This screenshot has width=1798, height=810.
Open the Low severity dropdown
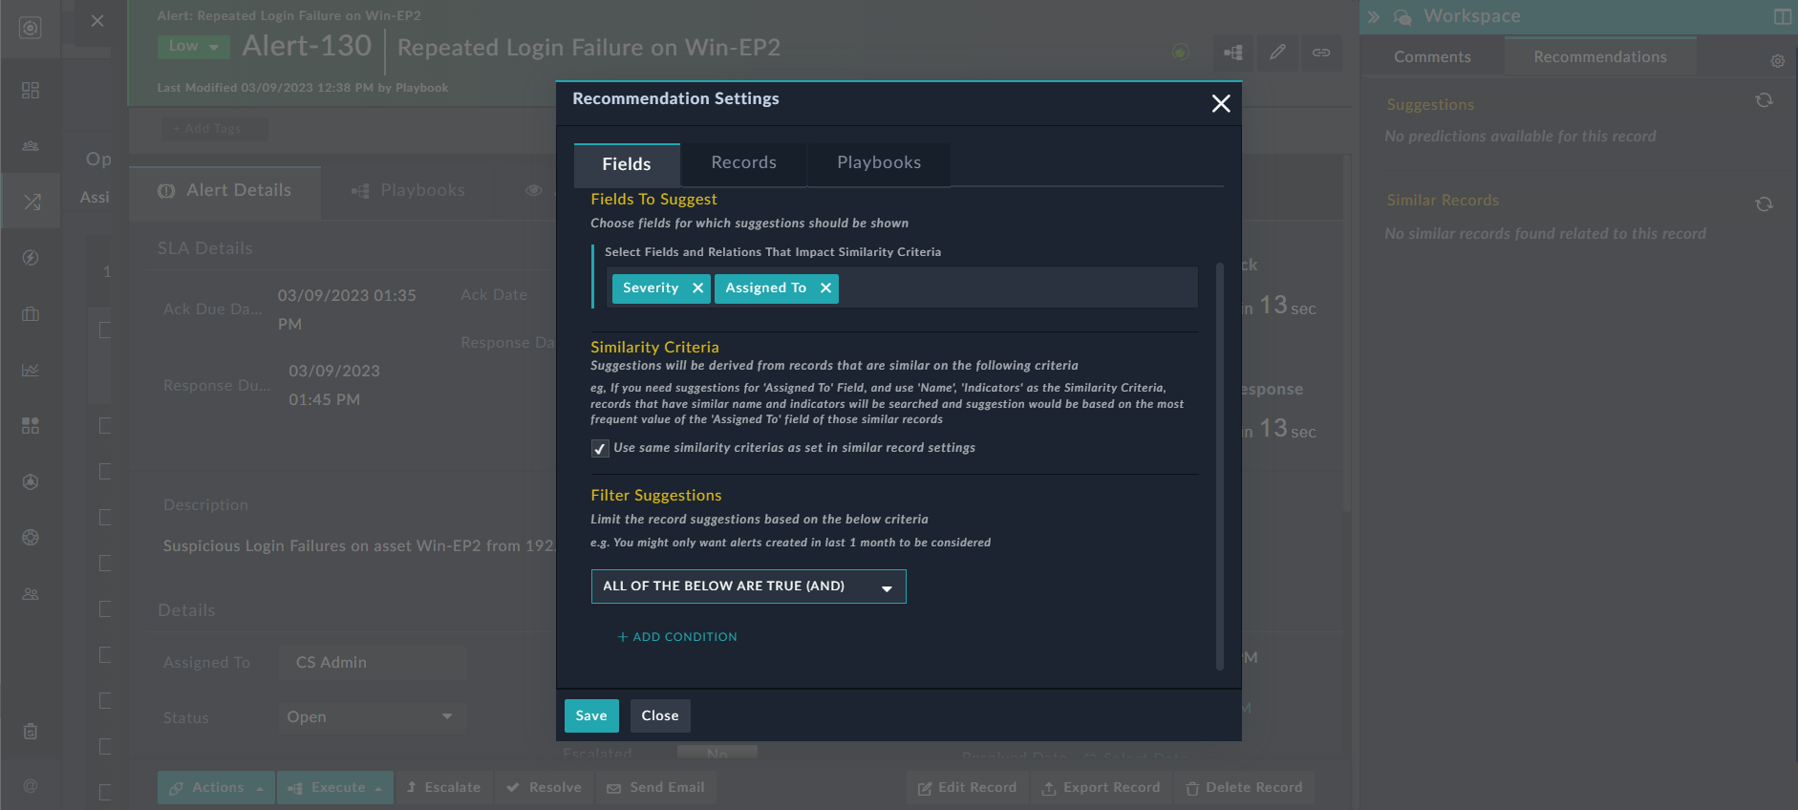pyautogui.click(x=194, y=46)
